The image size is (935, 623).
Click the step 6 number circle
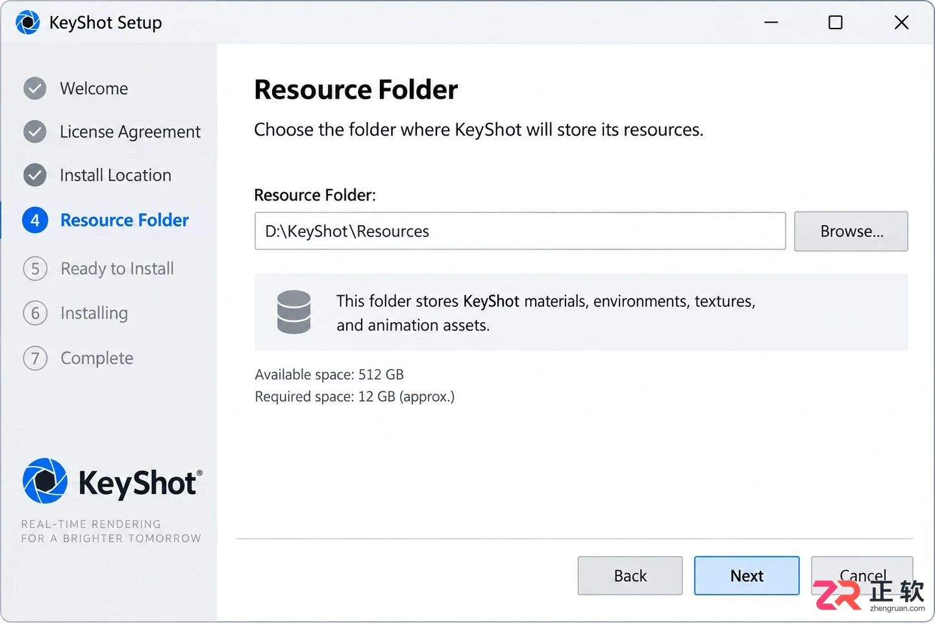pos(35,313)
